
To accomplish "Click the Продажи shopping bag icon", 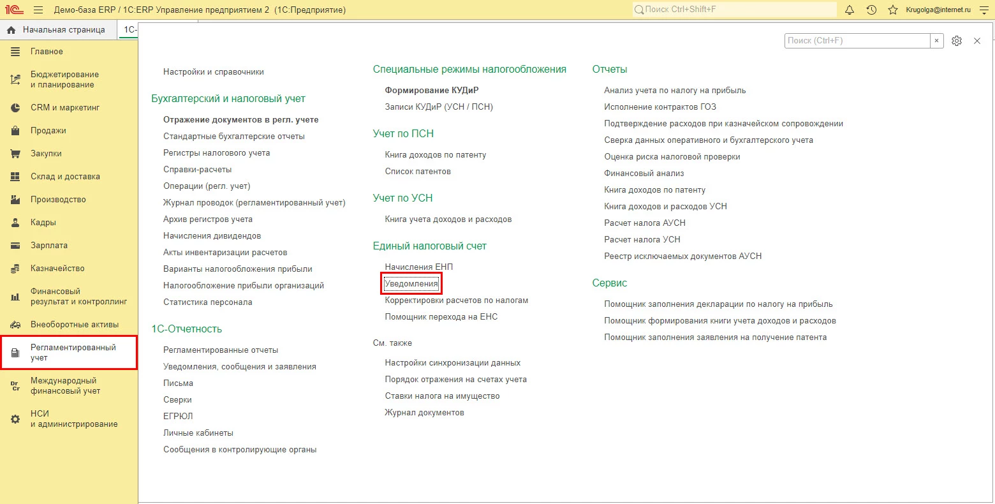I will (x=16, y=131).
